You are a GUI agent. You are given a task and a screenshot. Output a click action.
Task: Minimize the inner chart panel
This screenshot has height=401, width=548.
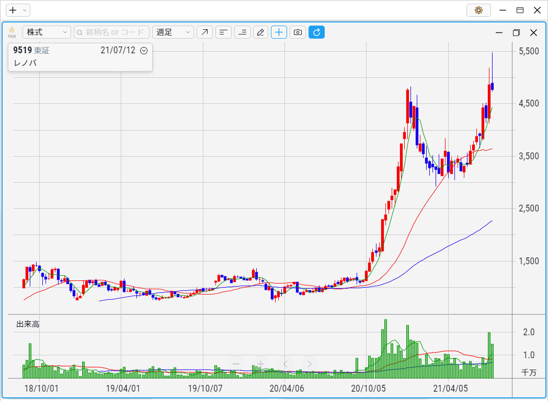coord(499,32)
